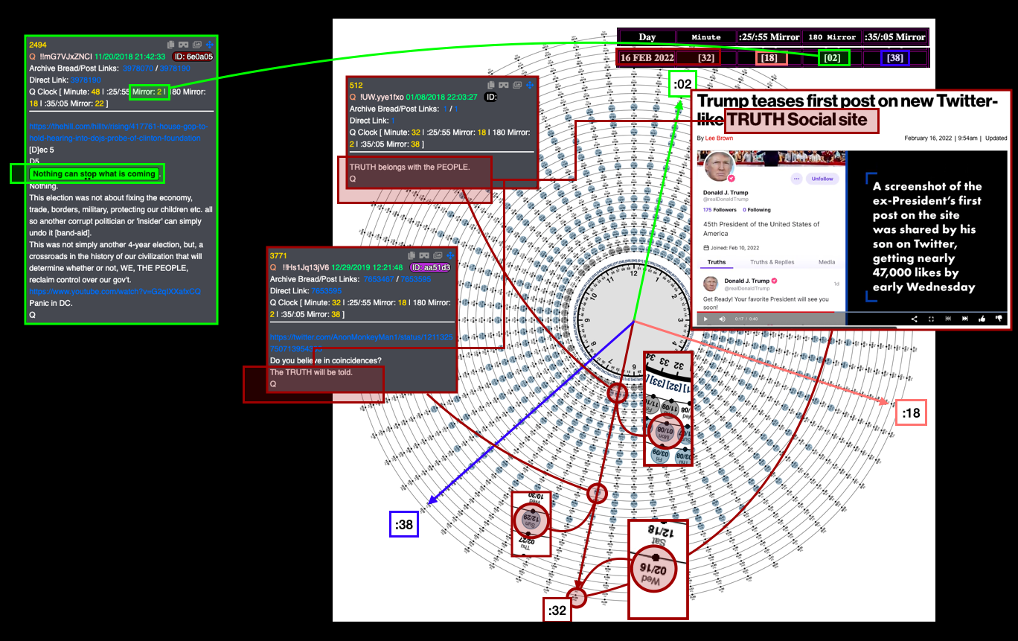Open Direct Link 3978190 on post 2494

[x=86, y=80]
